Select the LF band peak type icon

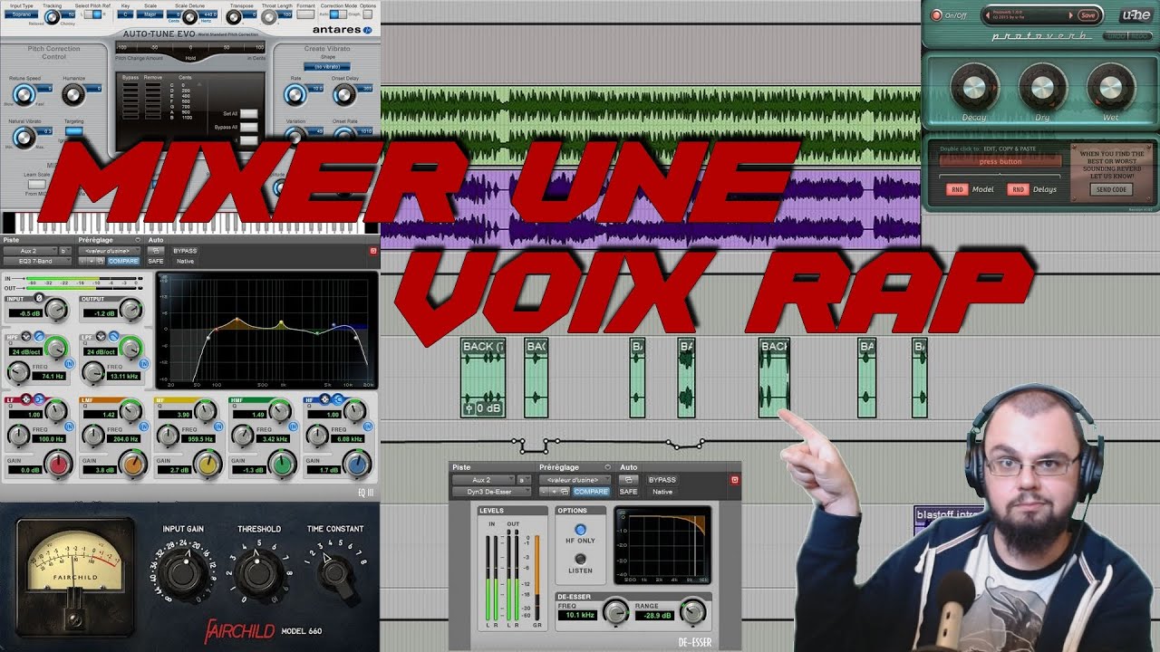(26, 398)
